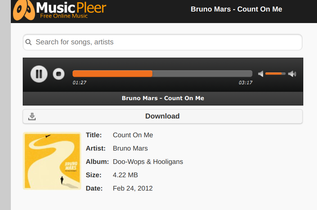Click the total duration 03:17 label
The image size is (317, 210).
click(246, 83)
